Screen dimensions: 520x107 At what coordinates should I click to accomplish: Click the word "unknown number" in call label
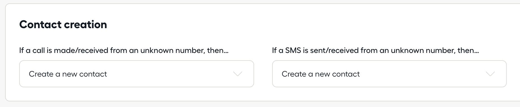[x=172, y=51]
